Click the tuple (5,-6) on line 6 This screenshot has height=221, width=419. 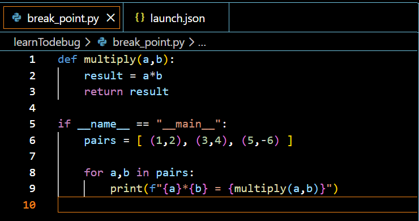[260, 141]
